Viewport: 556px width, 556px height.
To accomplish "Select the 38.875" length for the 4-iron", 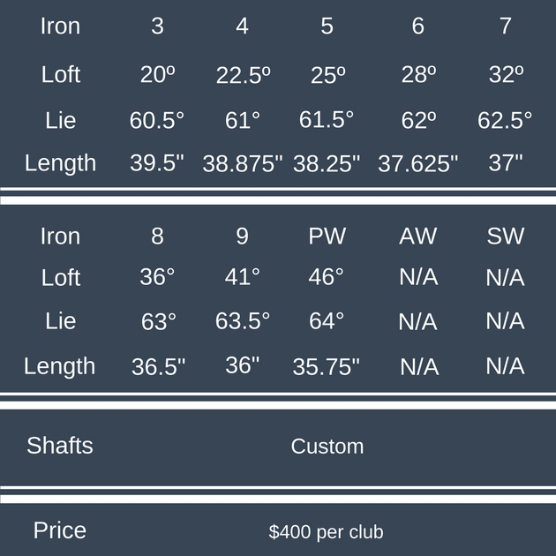I will pos(243,164).
